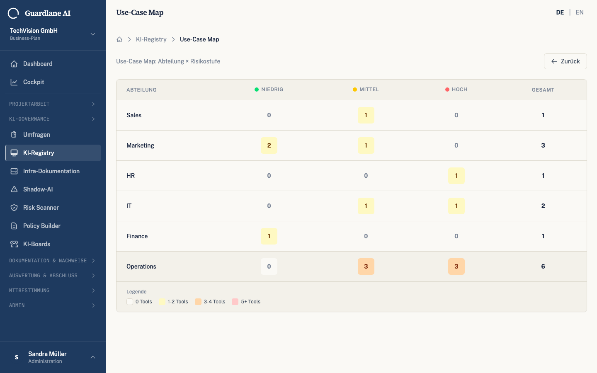
Task: Click the Dashboard house icon in sidebar
Action: tap(14, 64)
